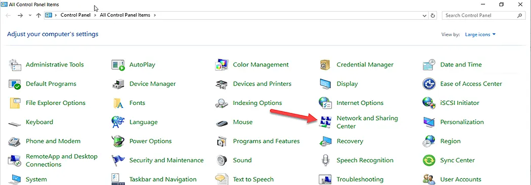Viewport: 531px width, 185px height.
Task: Open the Fonts folder icon
Action: 118,103
